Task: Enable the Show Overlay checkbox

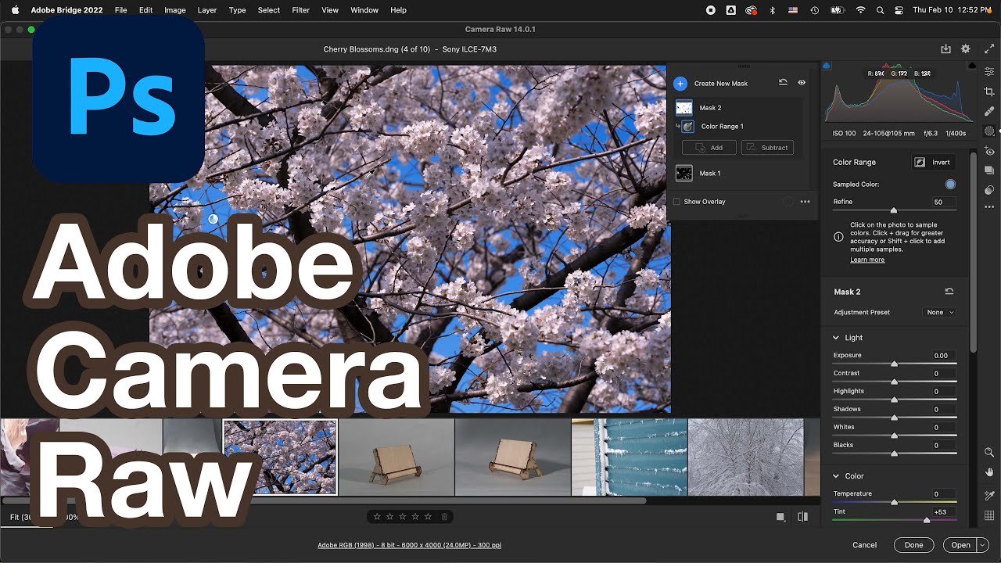Action: click(x=676, y=202)
